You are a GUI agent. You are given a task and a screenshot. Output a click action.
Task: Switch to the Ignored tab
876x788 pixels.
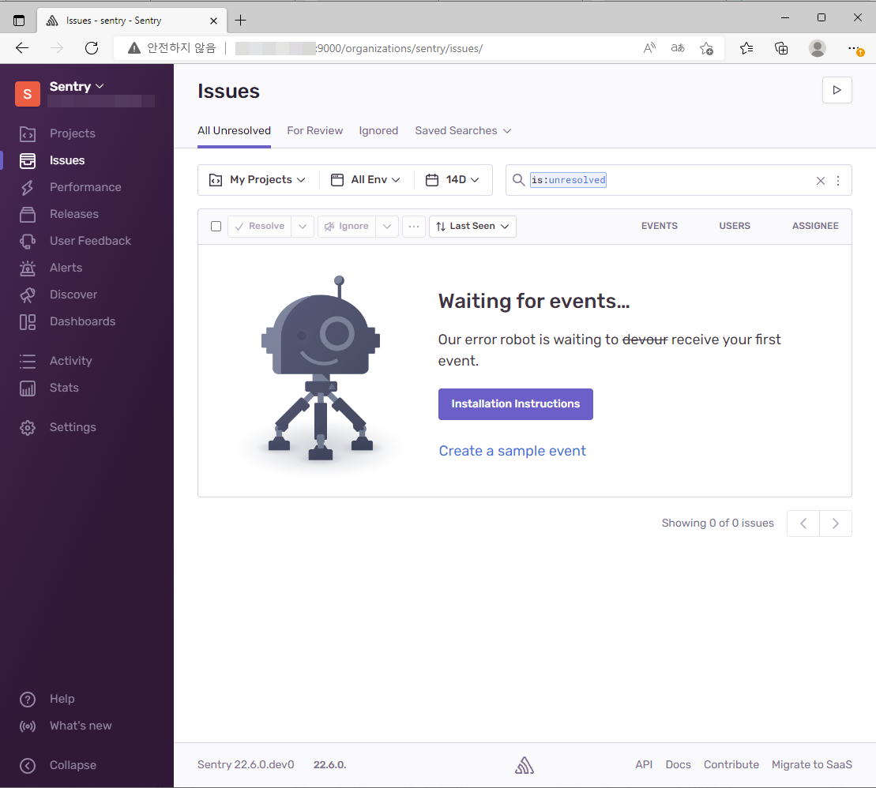point(378,131)
